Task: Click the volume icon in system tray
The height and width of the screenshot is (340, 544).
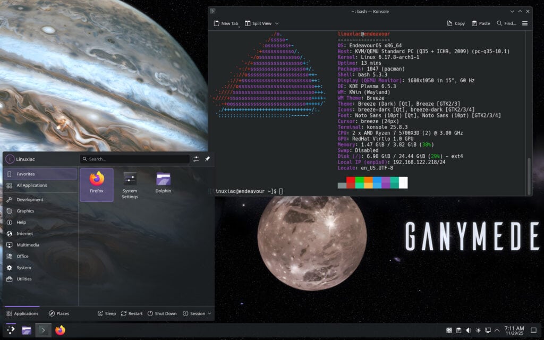Action: (469, 330)
